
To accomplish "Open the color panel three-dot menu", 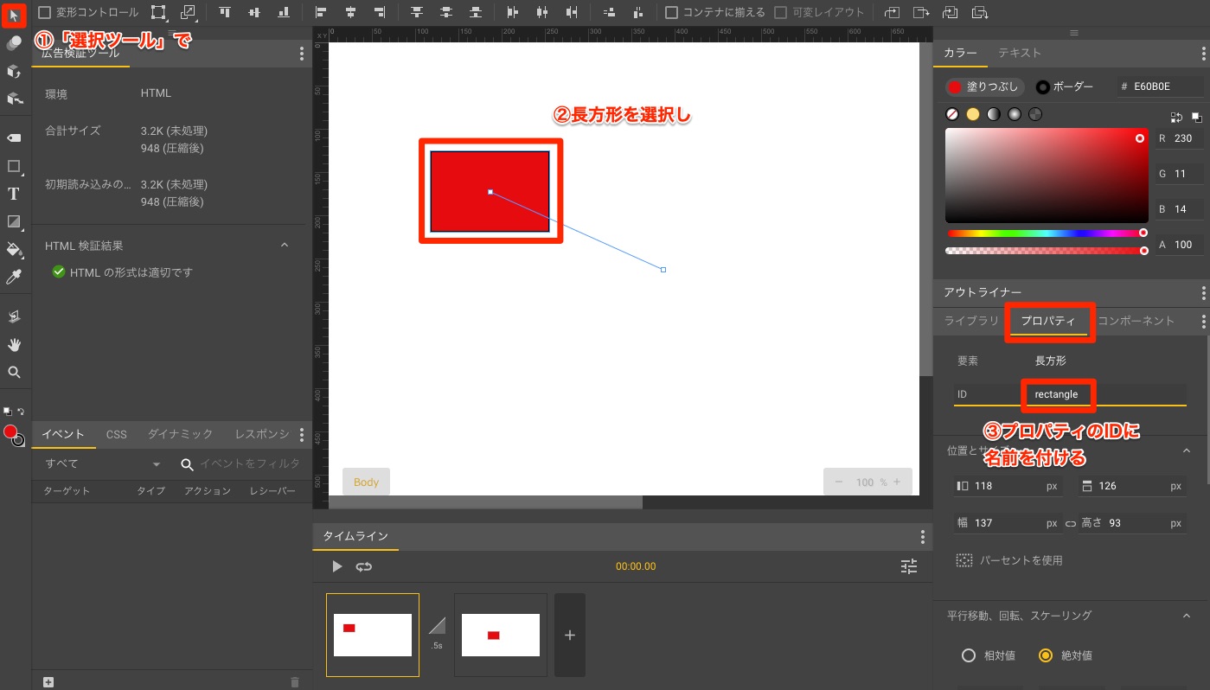I will [1203, 54].
